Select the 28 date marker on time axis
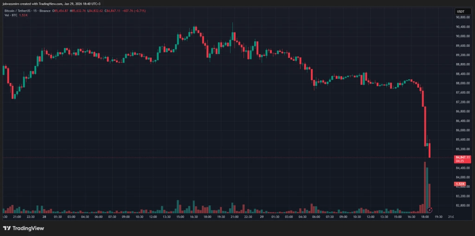 [x=44, y=217]
